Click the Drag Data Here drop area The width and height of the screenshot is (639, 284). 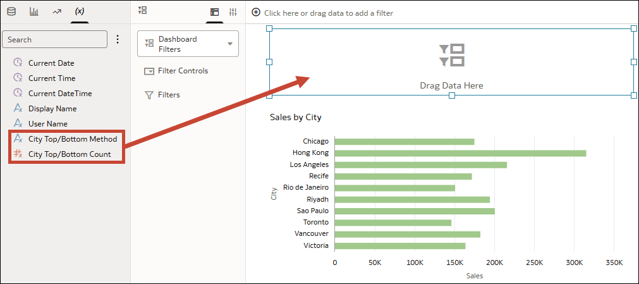451,62
